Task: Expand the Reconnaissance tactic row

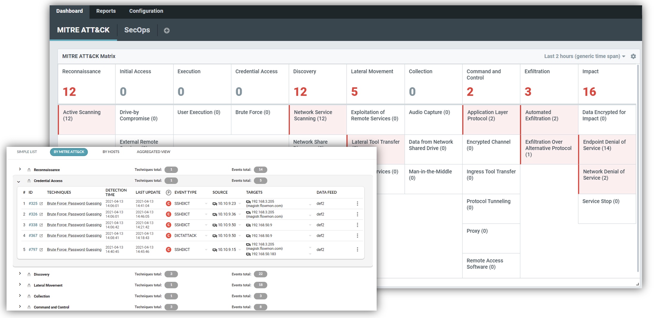Action: pos(20,169)
